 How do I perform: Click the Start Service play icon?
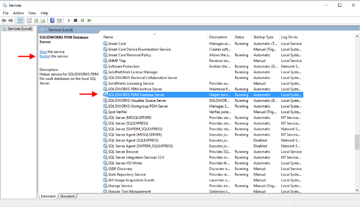(69, 20)
